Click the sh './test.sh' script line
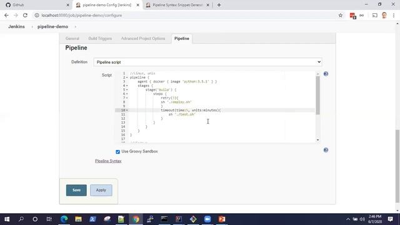The image size is (400, 225). click(182, 114)
